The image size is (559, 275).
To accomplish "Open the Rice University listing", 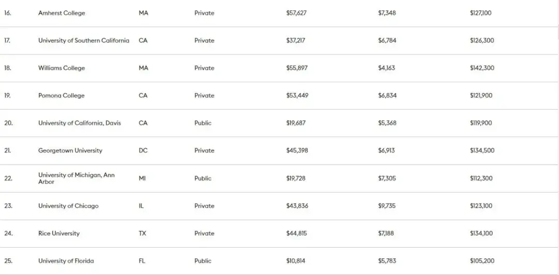I will 59,233.
